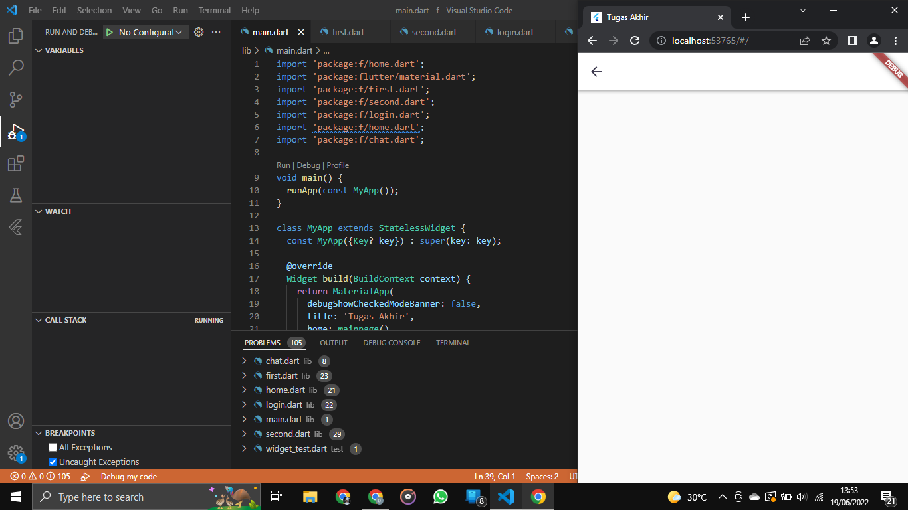Collapse the VARIABLES section

pos(132,50)
